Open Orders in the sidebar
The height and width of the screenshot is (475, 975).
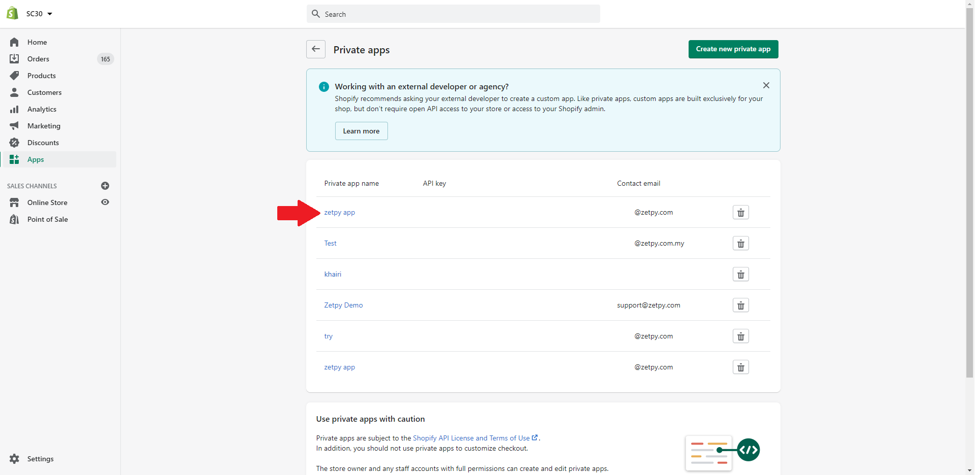[x=38, y=59]
